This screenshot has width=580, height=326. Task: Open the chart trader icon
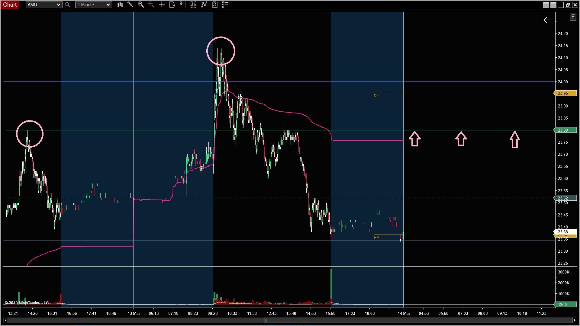183,5
